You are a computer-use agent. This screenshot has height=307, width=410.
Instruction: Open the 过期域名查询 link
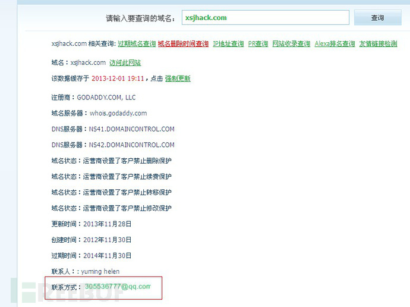137,43
